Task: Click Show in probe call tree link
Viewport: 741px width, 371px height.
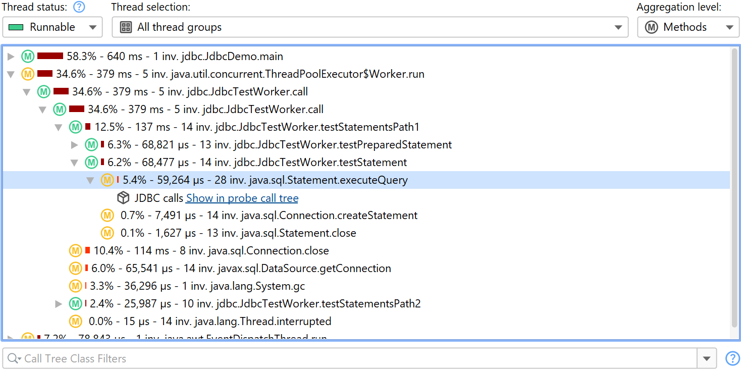Action: coord(242,198)
